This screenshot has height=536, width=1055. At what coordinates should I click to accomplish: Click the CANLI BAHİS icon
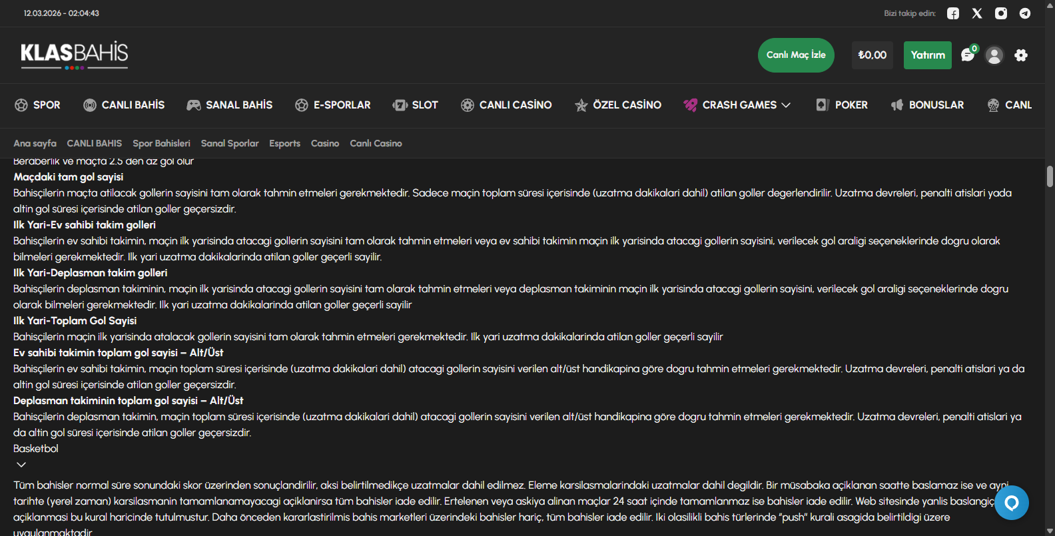click(90, 105)
